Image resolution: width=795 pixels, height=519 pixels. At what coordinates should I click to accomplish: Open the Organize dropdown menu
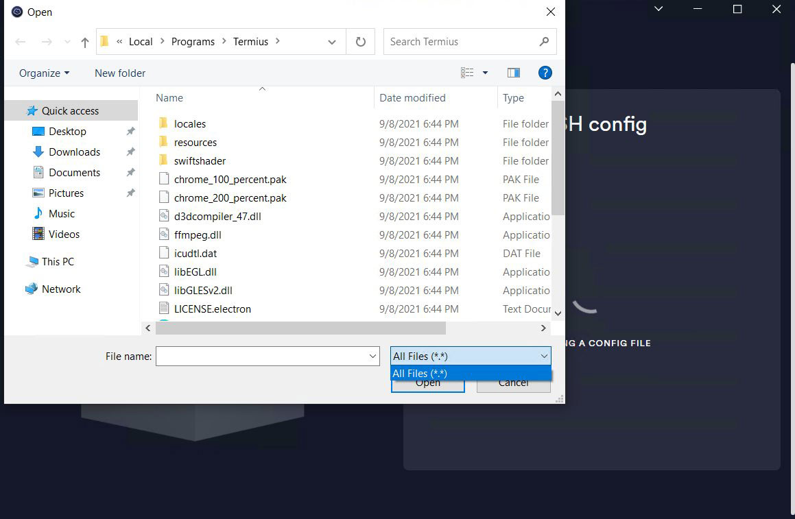(x=44, y=73)
